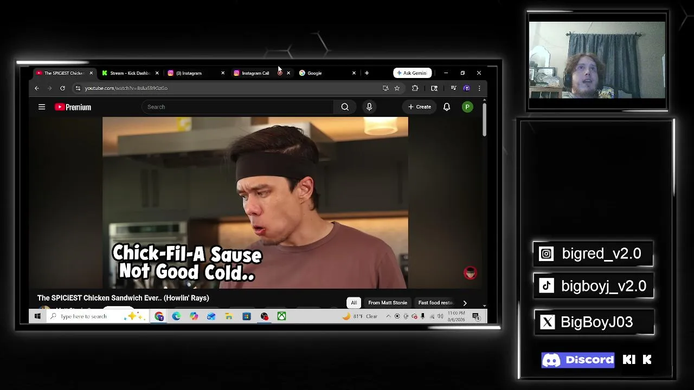Open the Xbox app from the taskbar

click(x=281, y=316)
